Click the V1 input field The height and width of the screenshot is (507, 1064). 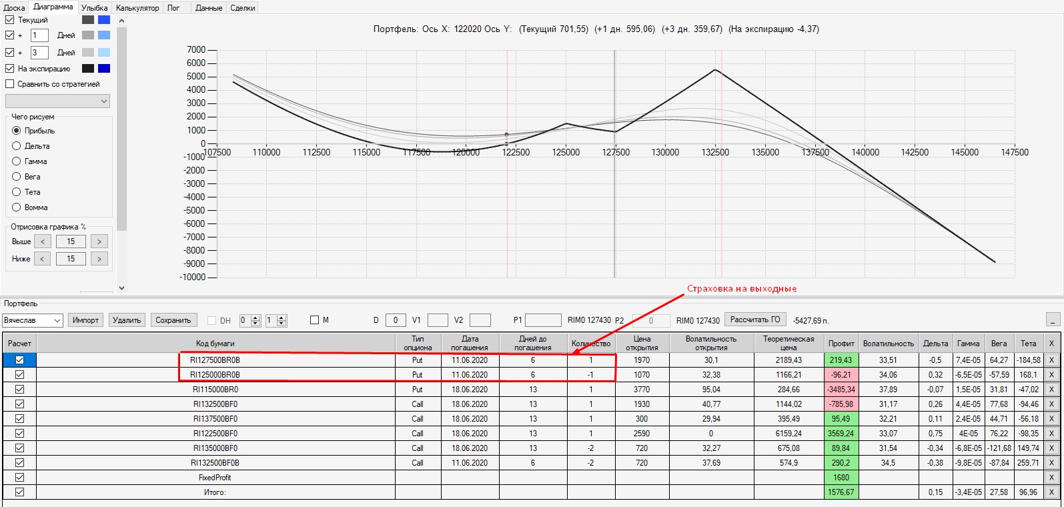(x=438, y=320)
